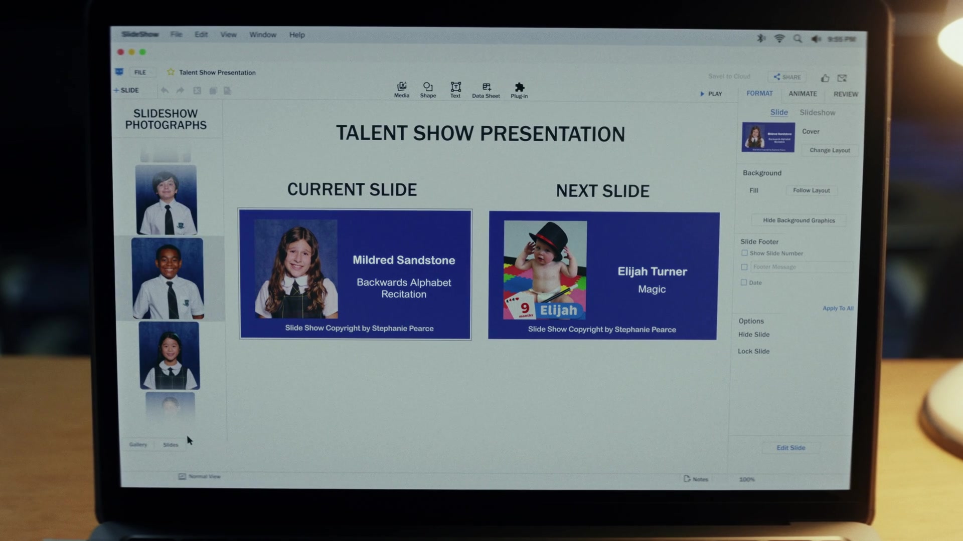Select the top boy photo thumbnail
The width and height of the screenshot is (963, 541).
coord(167,200)
